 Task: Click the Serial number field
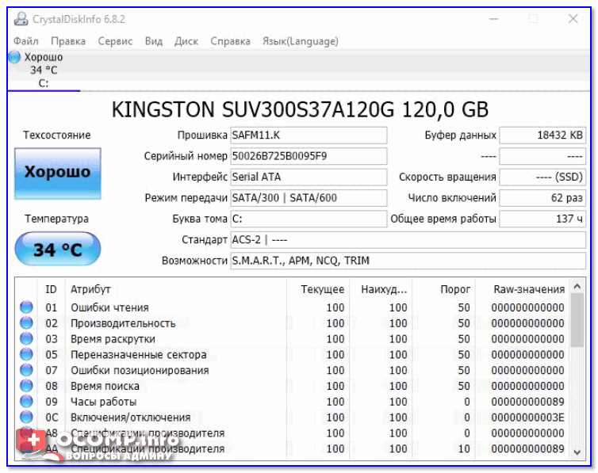[x=308, y=156]
